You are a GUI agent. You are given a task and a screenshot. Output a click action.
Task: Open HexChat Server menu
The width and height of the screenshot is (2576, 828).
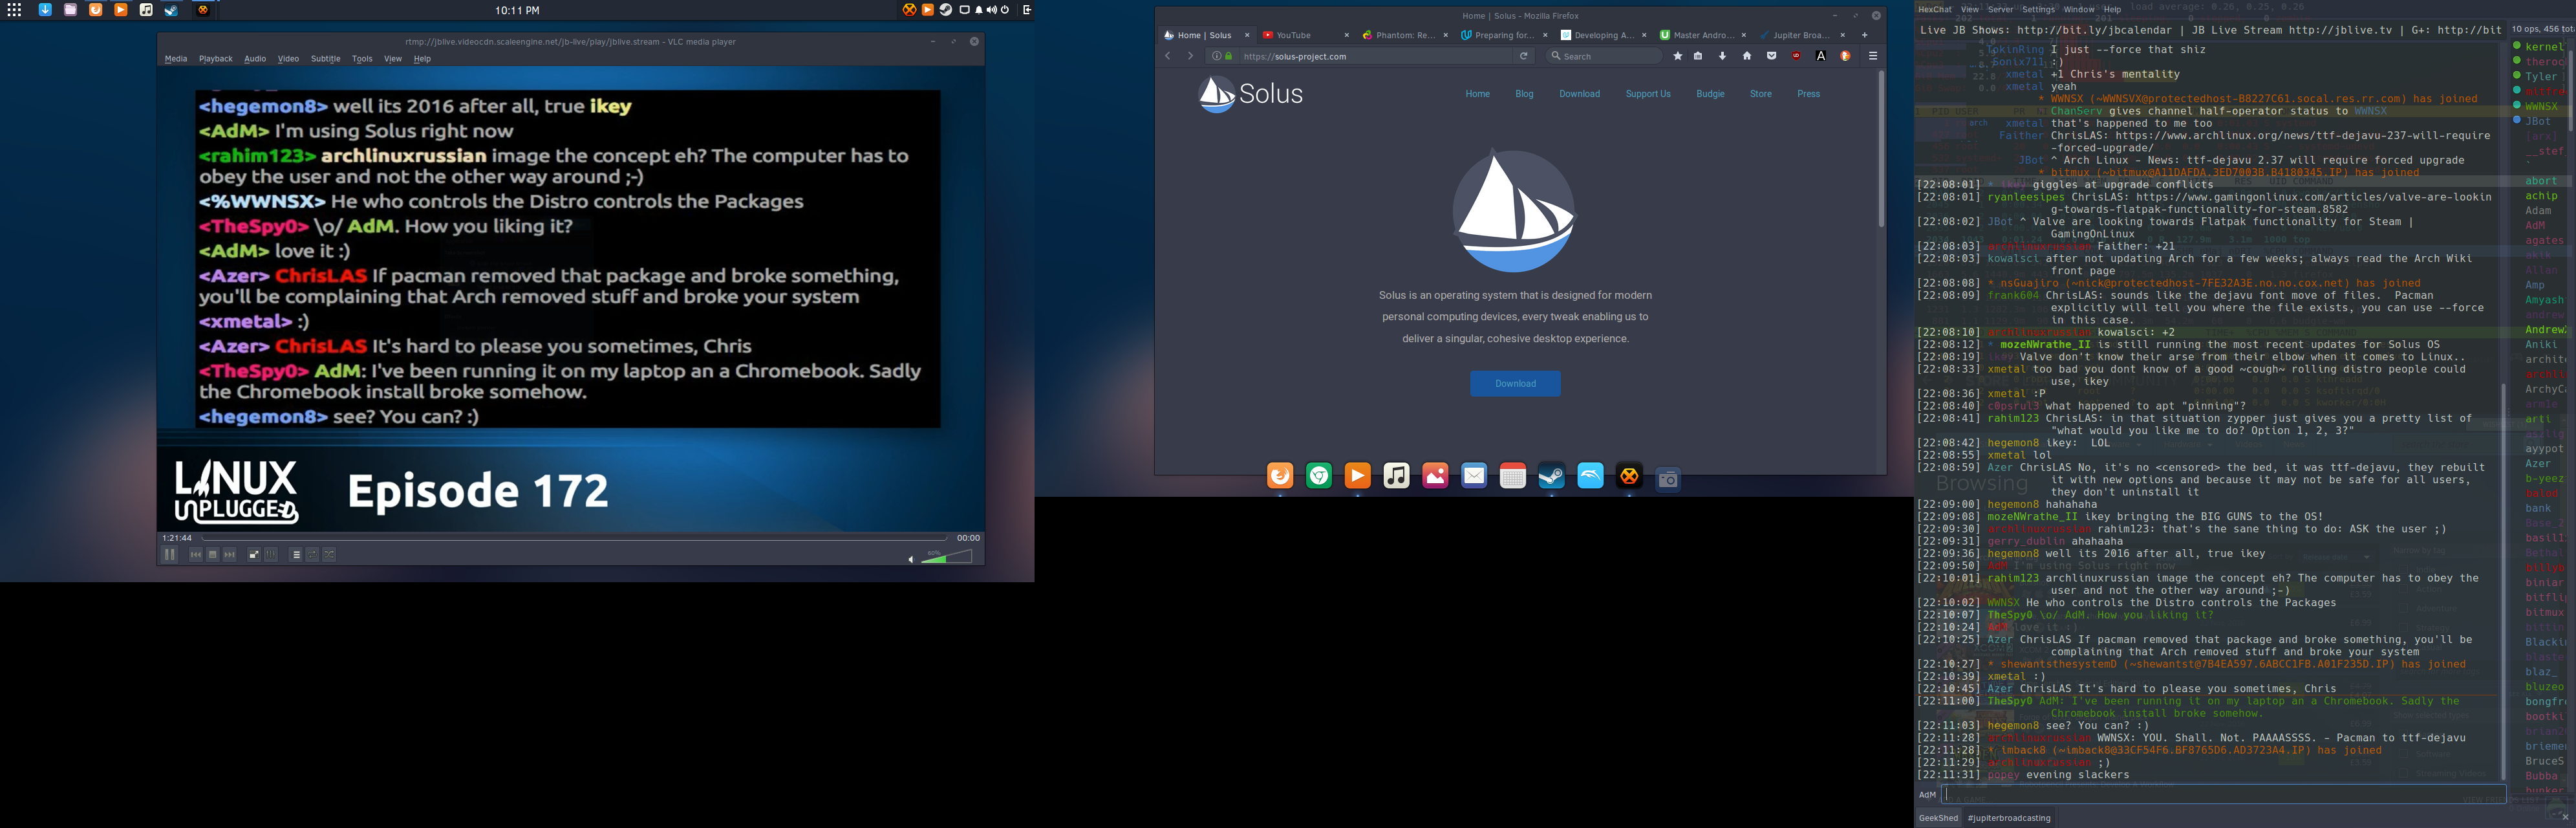coord(2001,9)
